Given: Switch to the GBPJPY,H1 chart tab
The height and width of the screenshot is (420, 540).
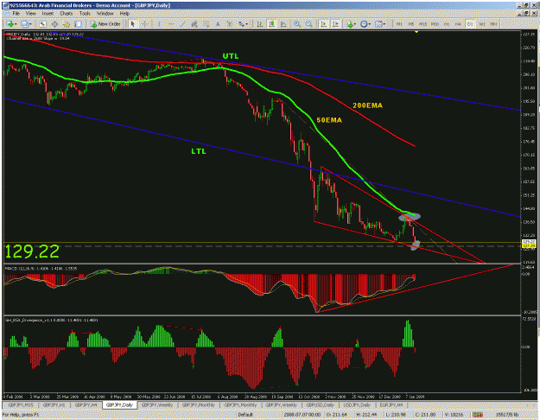Looking at the screenshot, I should (54, 404).
